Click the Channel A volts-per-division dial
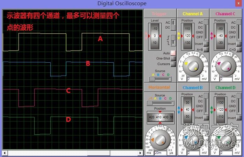244x157 pixels. [193, 66]
